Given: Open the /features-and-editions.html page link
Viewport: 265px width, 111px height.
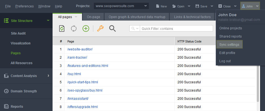Looking at the screenshot, I should [x=88, y=66].
